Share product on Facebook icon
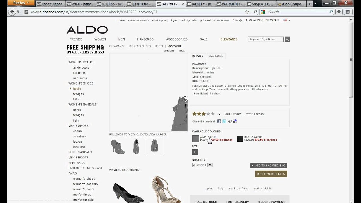Viewport: 361px width, 203px height. point(219,121)
